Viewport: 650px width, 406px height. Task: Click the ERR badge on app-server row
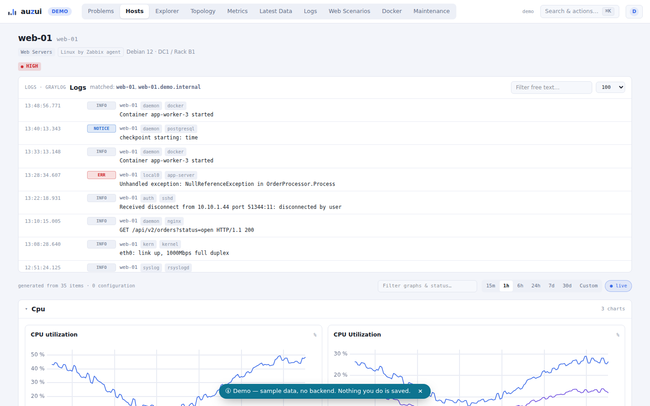[102, 175]
